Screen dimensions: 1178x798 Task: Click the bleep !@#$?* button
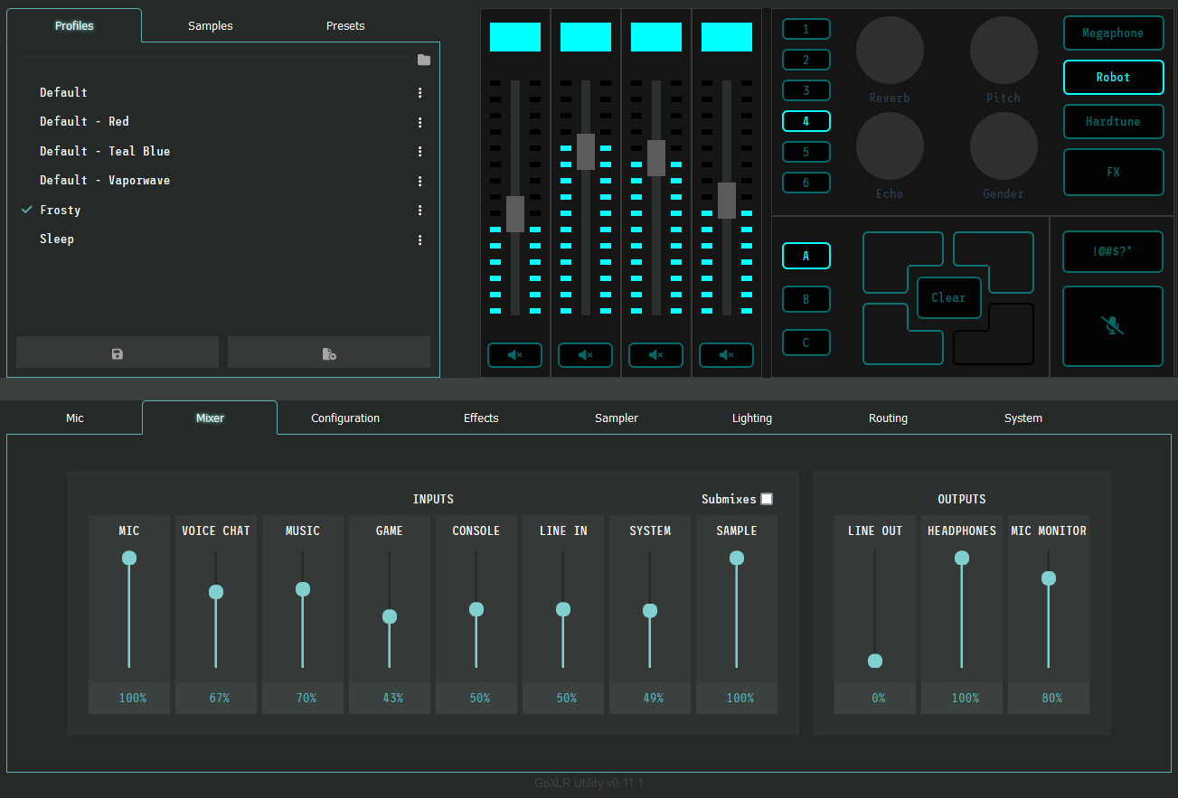coord(1113,252)
